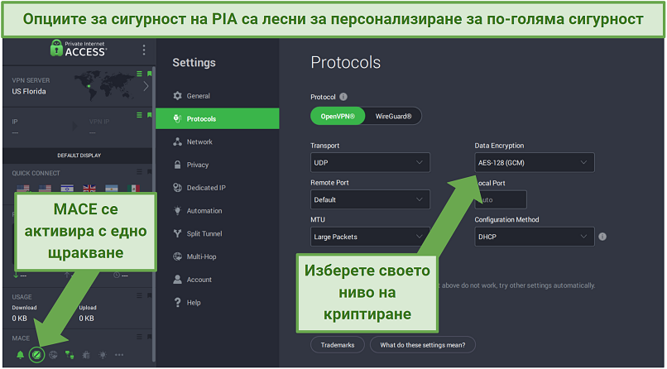Click the info icon next to Protocol label
Viewport: 667px width, 369px height.
(343, 97)
